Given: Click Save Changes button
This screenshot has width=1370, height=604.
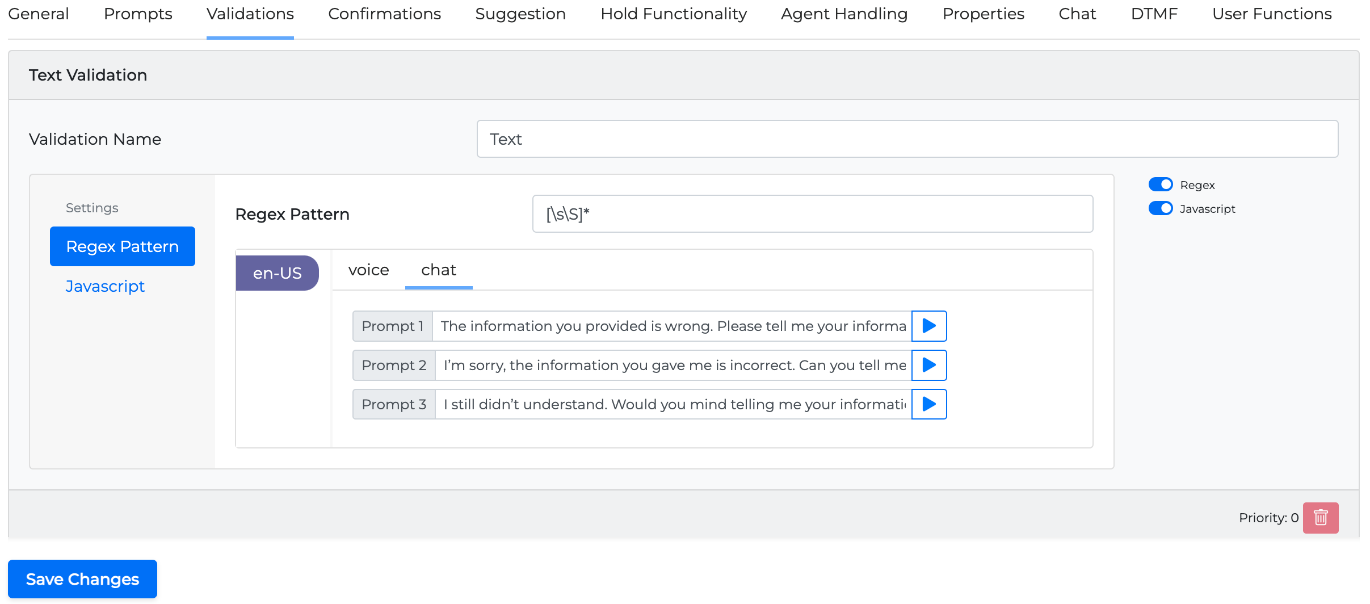Looking at the screenshot, I should [82, 579].
